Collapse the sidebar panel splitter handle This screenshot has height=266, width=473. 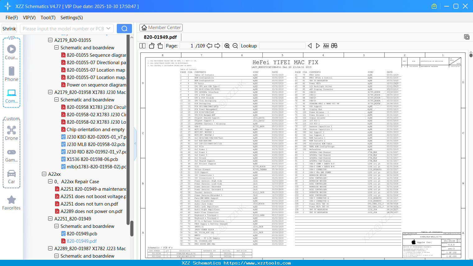[x=135, y=144]
